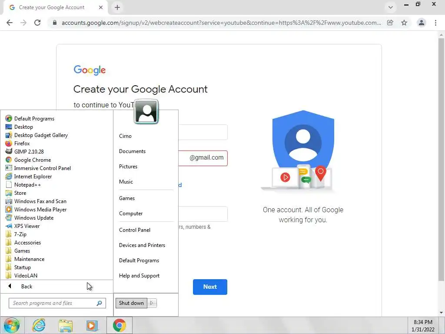The width and height of the screenshot is (445, 334).
Task: Switch to Chrome on the taskbar
Action: [119, 325]
